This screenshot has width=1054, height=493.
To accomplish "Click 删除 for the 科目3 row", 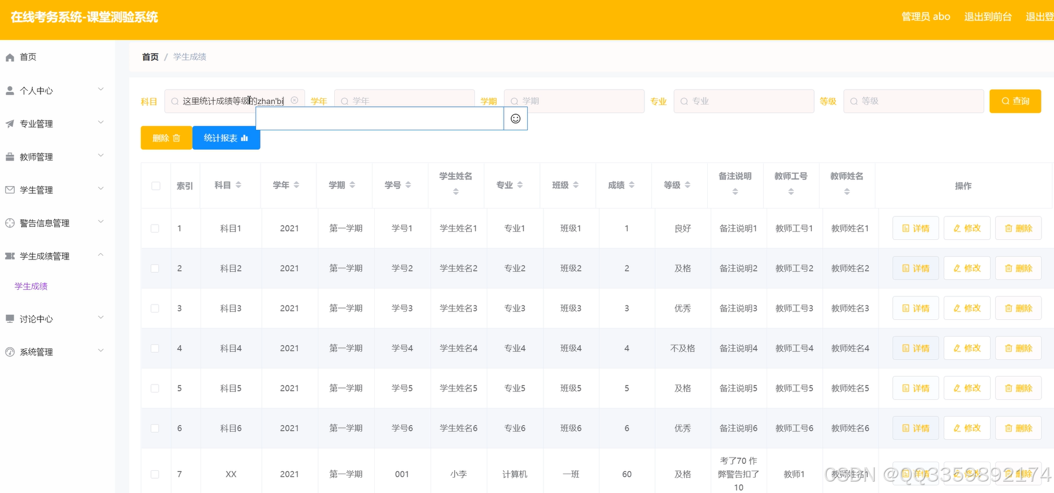I will 1019,308.
